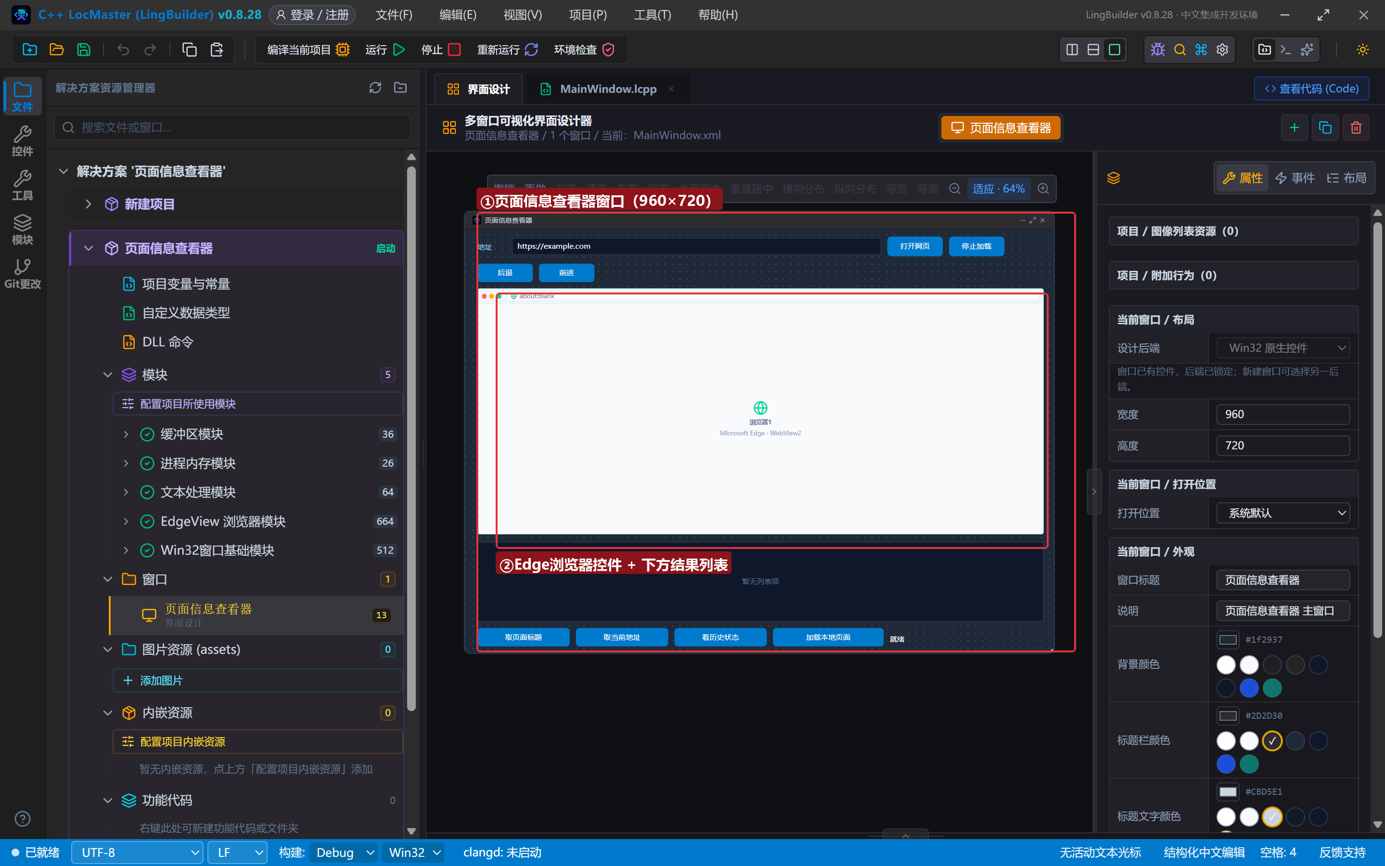Open the 模块 modules sidebar panel

pyautogui.click(x=22, y=229)
